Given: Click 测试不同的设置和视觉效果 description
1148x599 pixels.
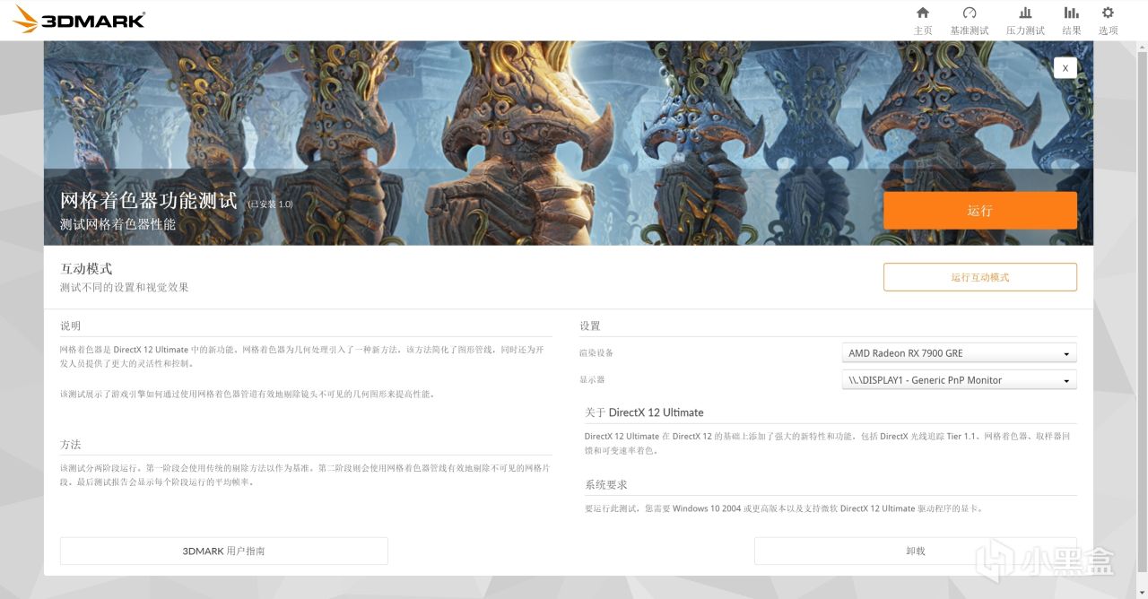Looking at the screenshot, I should (125, 288).
